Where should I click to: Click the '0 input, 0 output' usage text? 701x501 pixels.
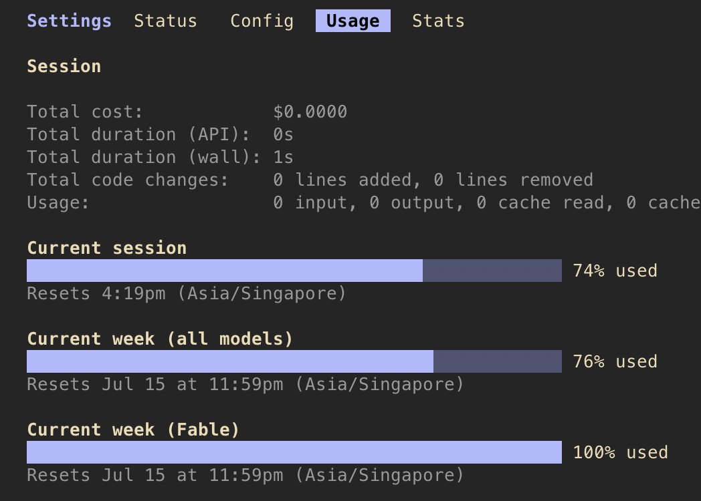369,202
